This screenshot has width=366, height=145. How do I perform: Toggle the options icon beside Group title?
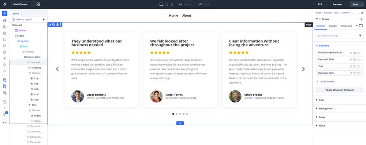click(x=362, y=19)
